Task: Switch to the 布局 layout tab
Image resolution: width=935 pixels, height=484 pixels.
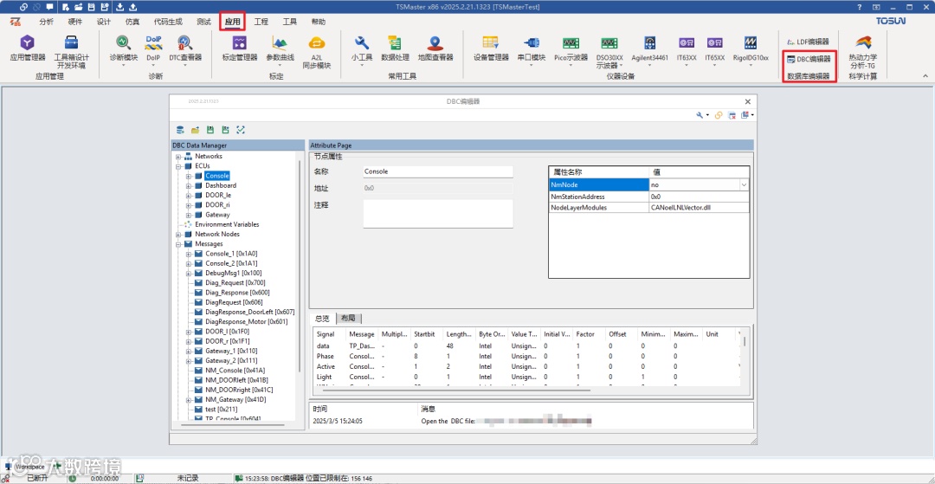Action: click(348, 319)
